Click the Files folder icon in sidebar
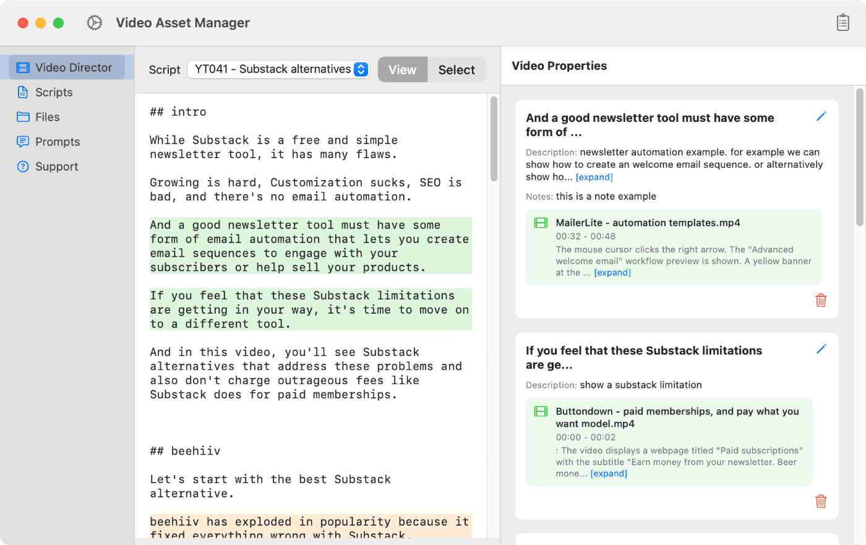Screen dimensions: 866x545 coord(23,116)
